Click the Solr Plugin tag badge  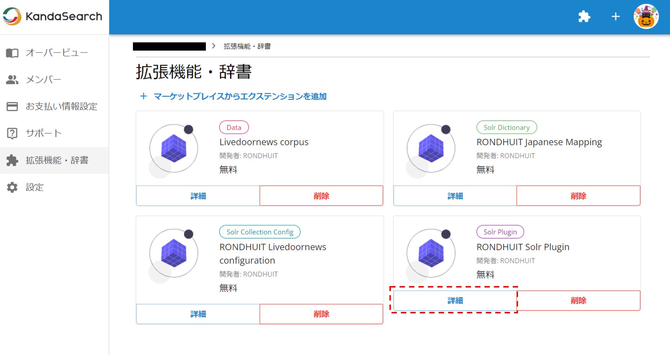click(x=500, y=232)
